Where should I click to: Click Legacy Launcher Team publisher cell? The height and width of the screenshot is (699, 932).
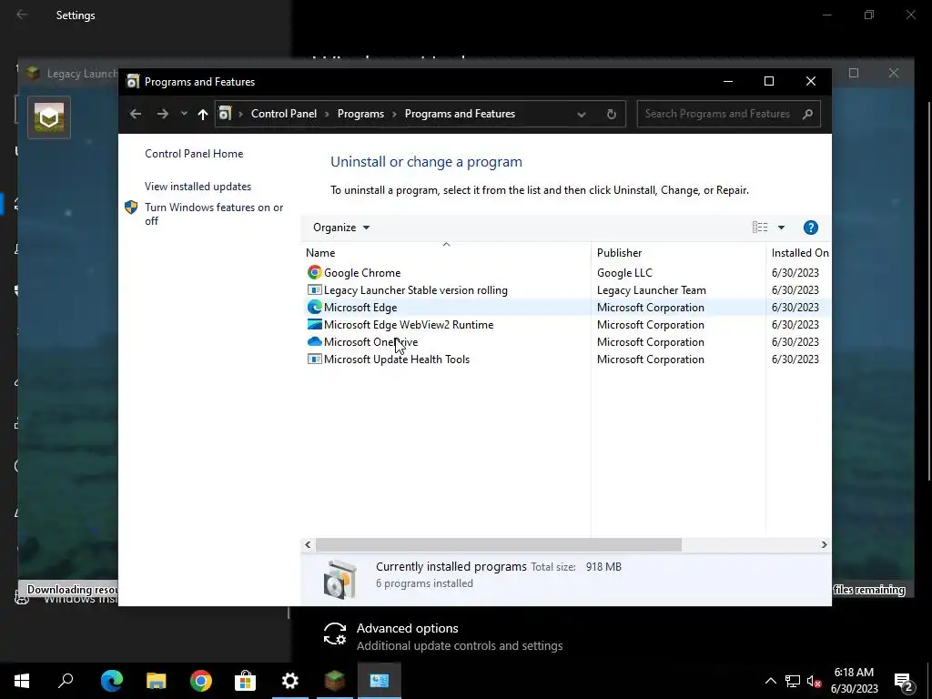652,290
